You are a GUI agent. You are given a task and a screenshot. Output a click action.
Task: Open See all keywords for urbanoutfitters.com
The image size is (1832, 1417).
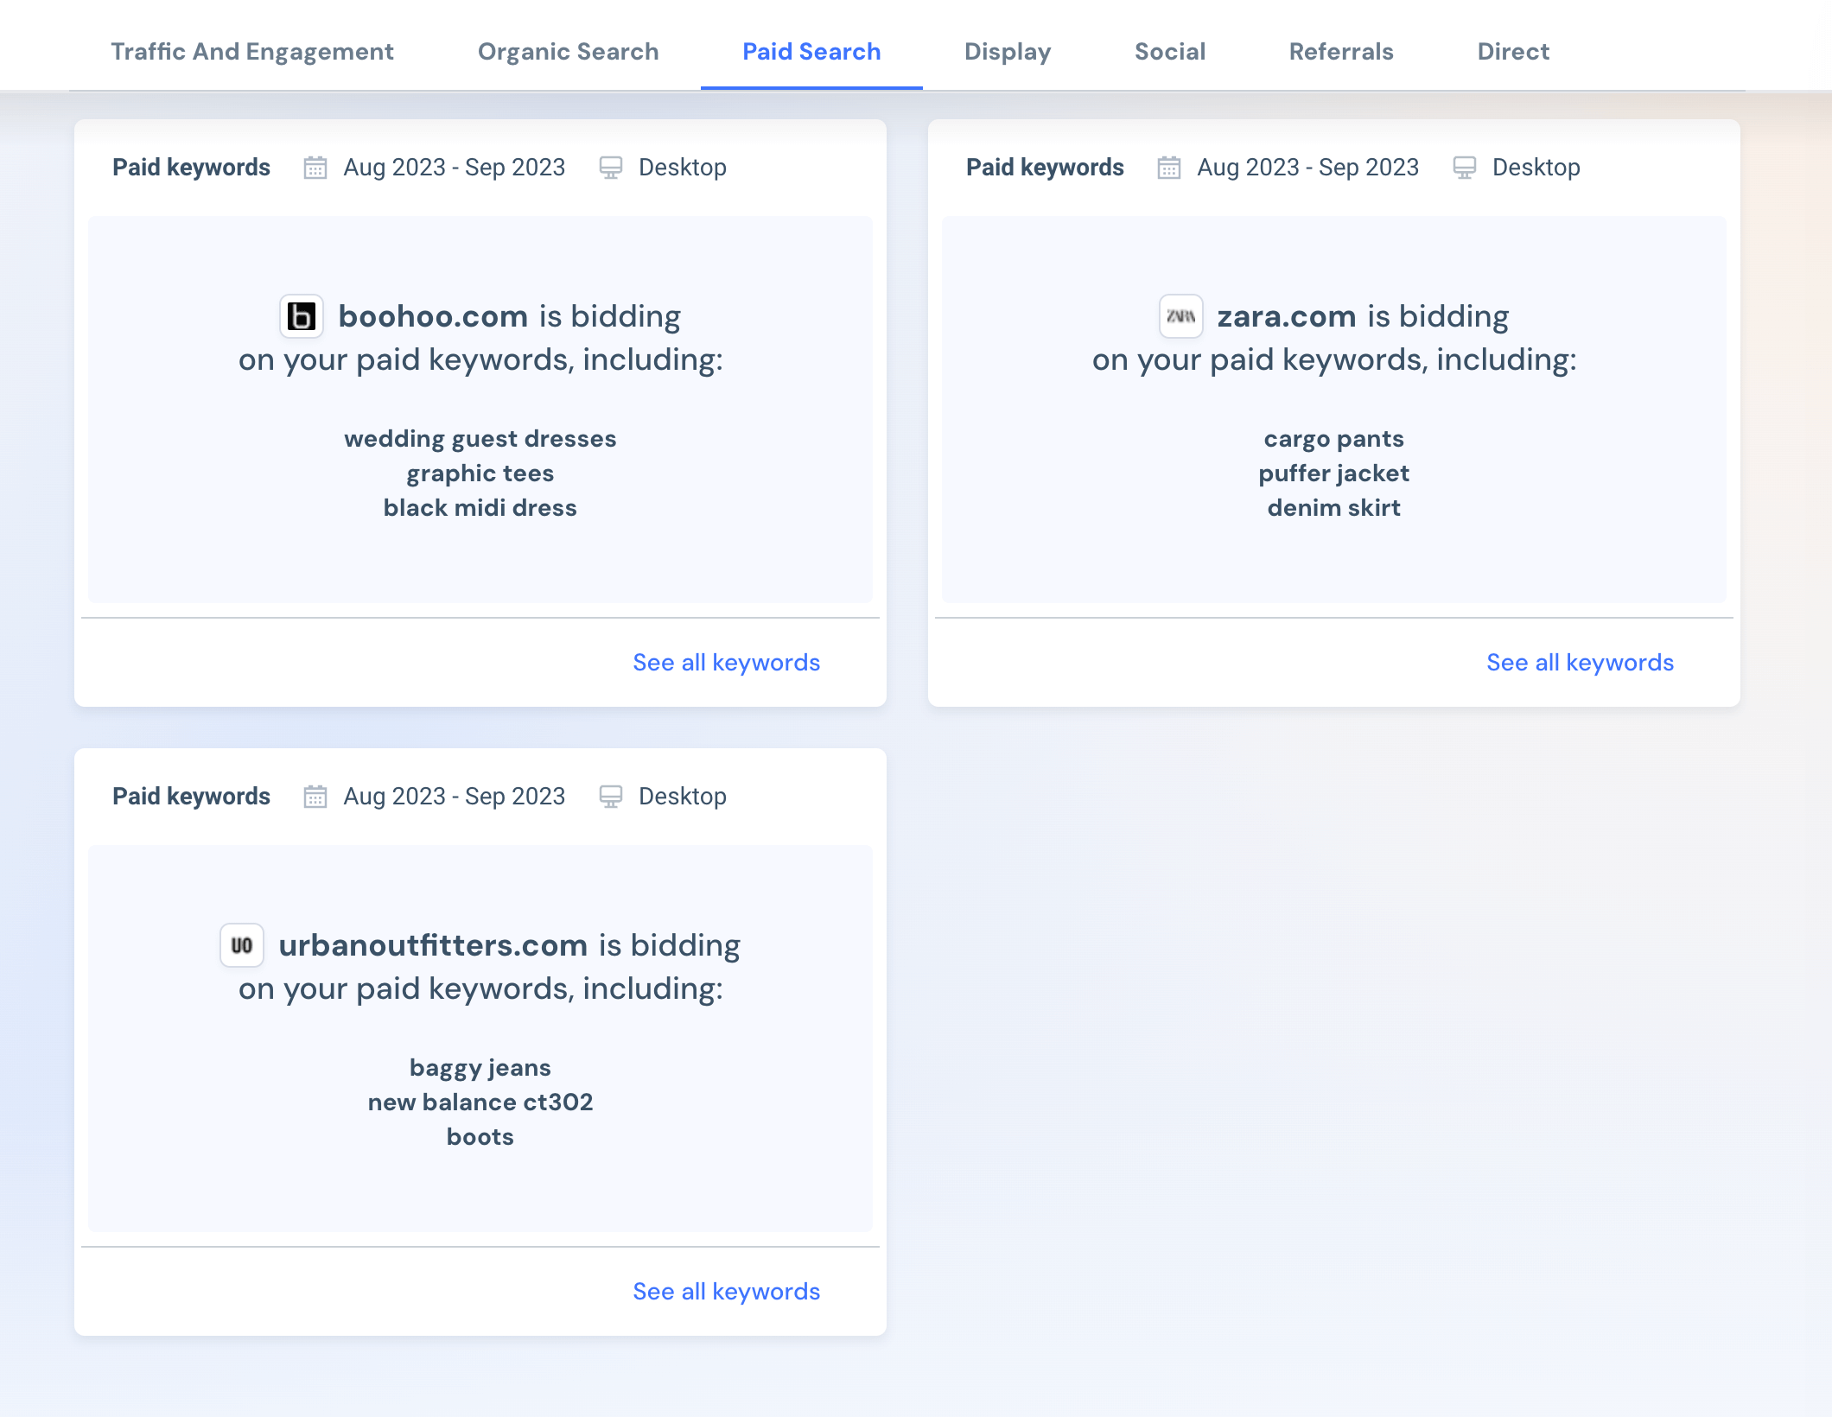pos(726,1291)
